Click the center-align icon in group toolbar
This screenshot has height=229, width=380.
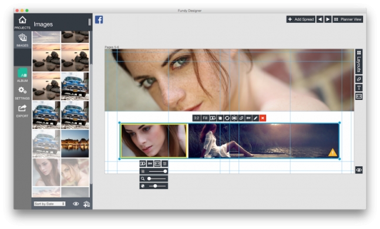click(x=234, y=118)
